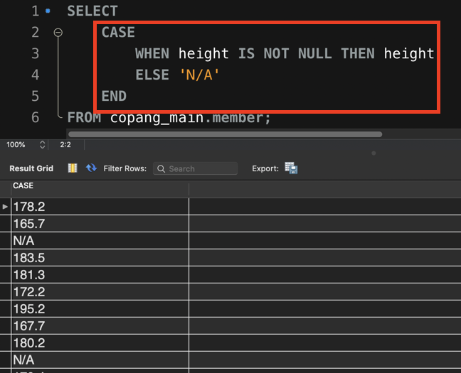461x373 pixels.
Task: Click copang_main in the FROM clause
Action: 157,118
